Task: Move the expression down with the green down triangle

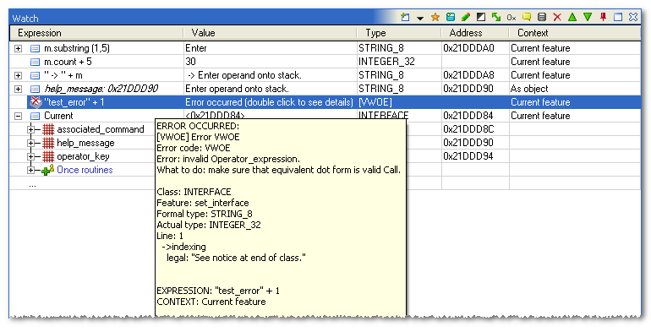Action: pyautogui.click(x=588, y=18)
